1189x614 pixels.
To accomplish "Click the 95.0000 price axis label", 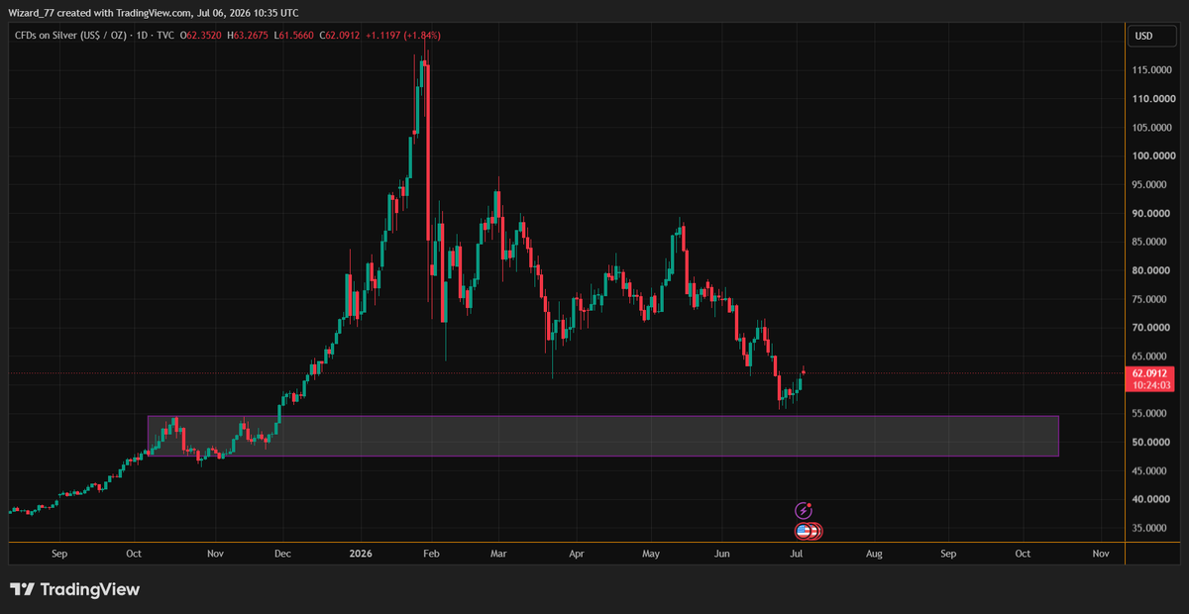I will click(1150, 185).
